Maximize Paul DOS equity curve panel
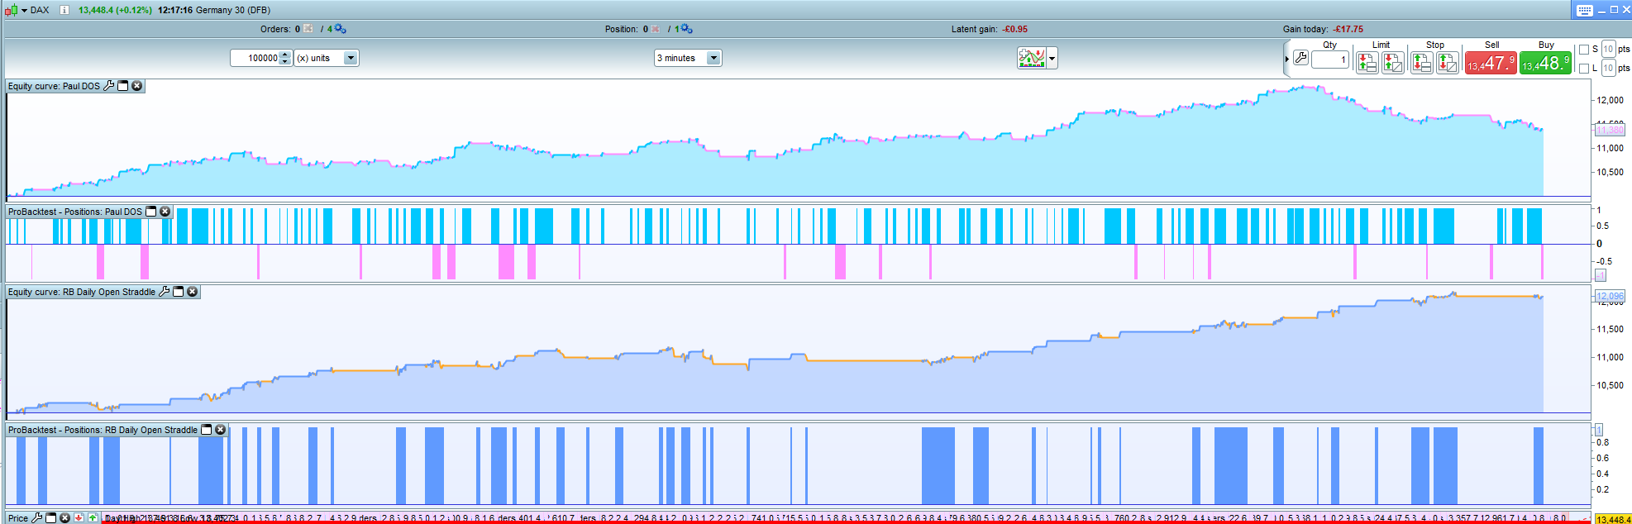1632x524 pixels. coord(123,86)
